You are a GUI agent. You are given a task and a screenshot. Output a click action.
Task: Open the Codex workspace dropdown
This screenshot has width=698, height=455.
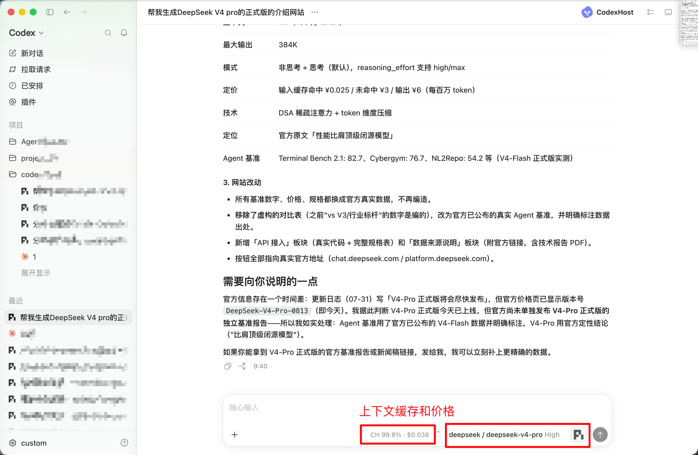(x=27, y=33)
